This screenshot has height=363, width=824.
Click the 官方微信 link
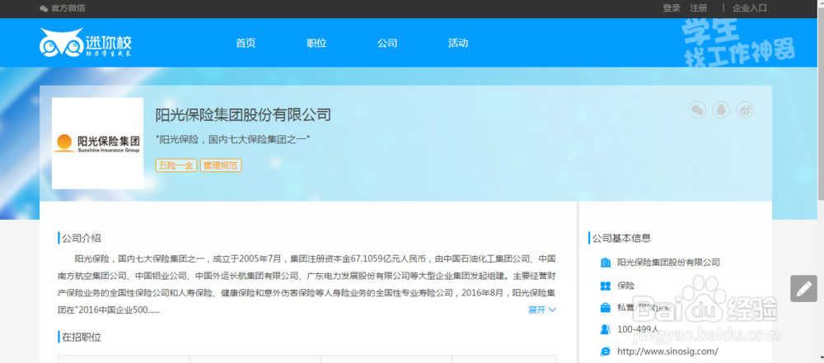click(68, 8)
